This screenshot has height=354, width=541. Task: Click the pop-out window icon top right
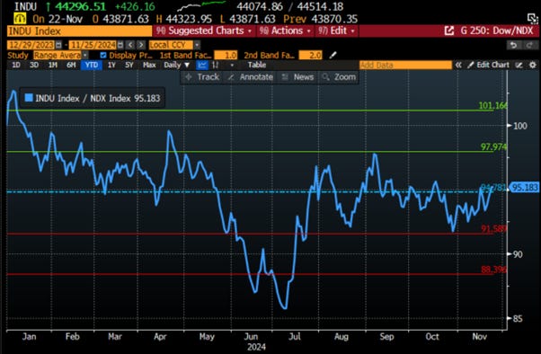tap(533, 18)
